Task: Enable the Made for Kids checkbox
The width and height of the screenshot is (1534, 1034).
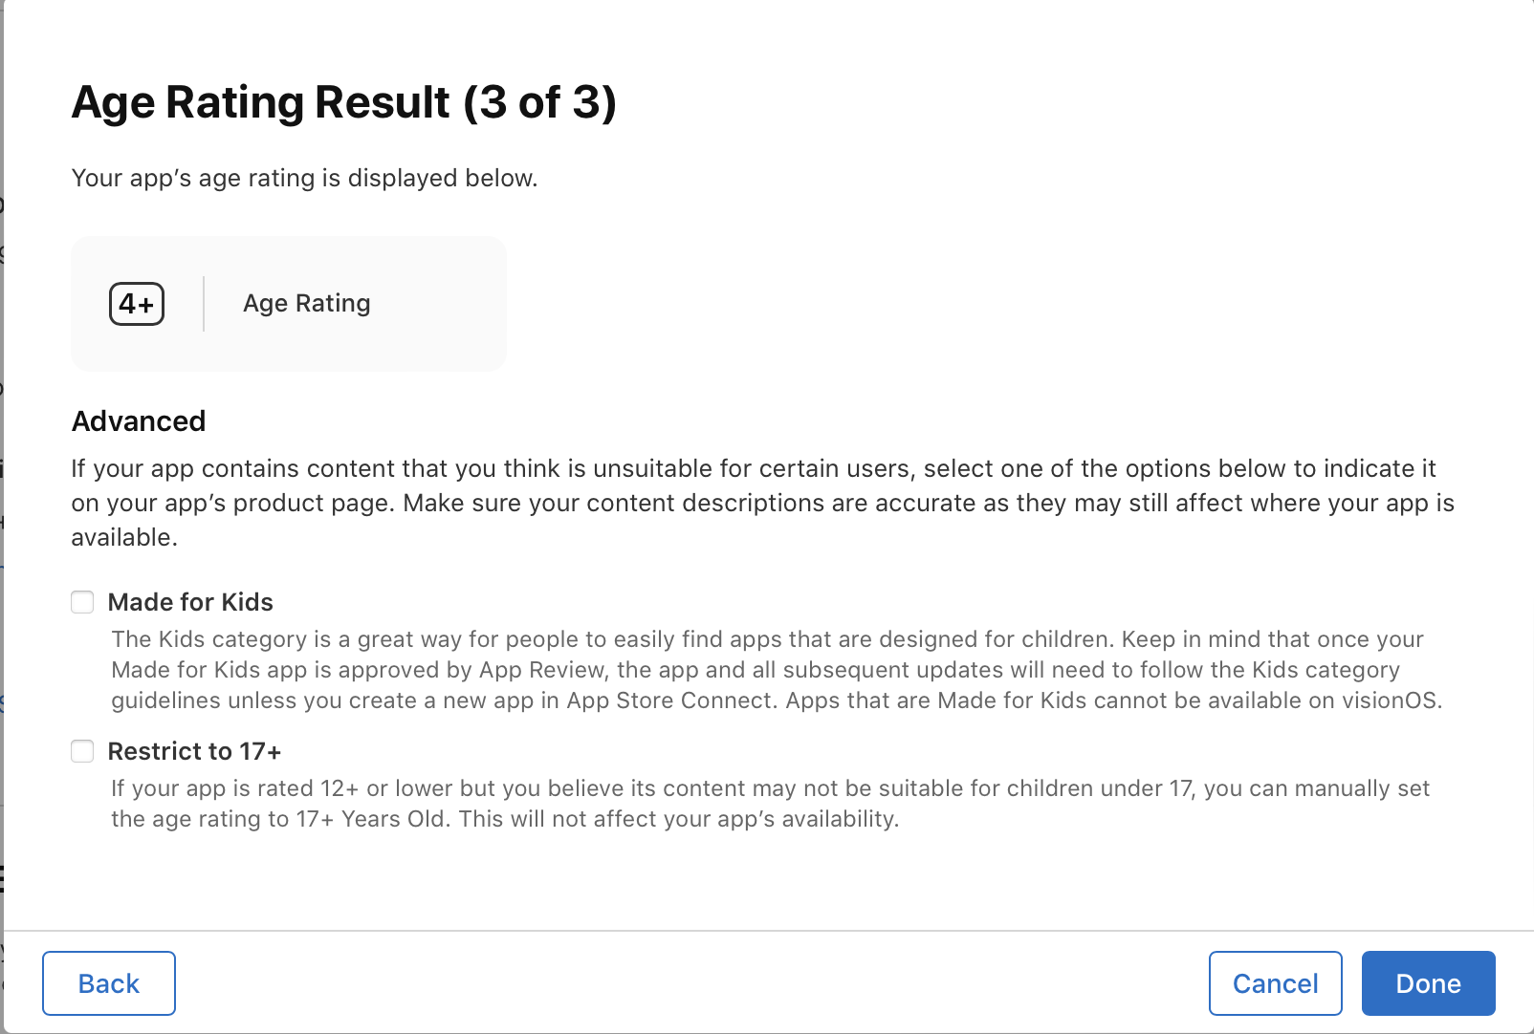Action: 83,602
